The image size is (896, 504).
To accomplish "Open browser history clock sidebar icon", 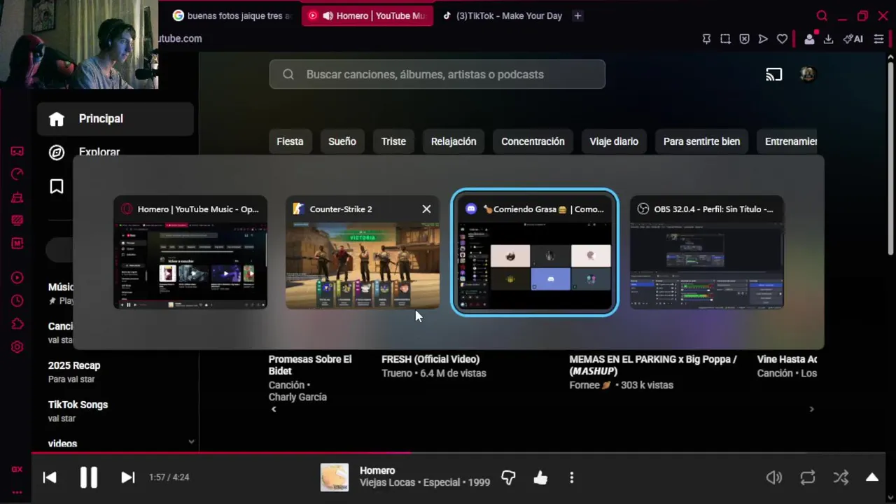I will (x=17, y=301).
